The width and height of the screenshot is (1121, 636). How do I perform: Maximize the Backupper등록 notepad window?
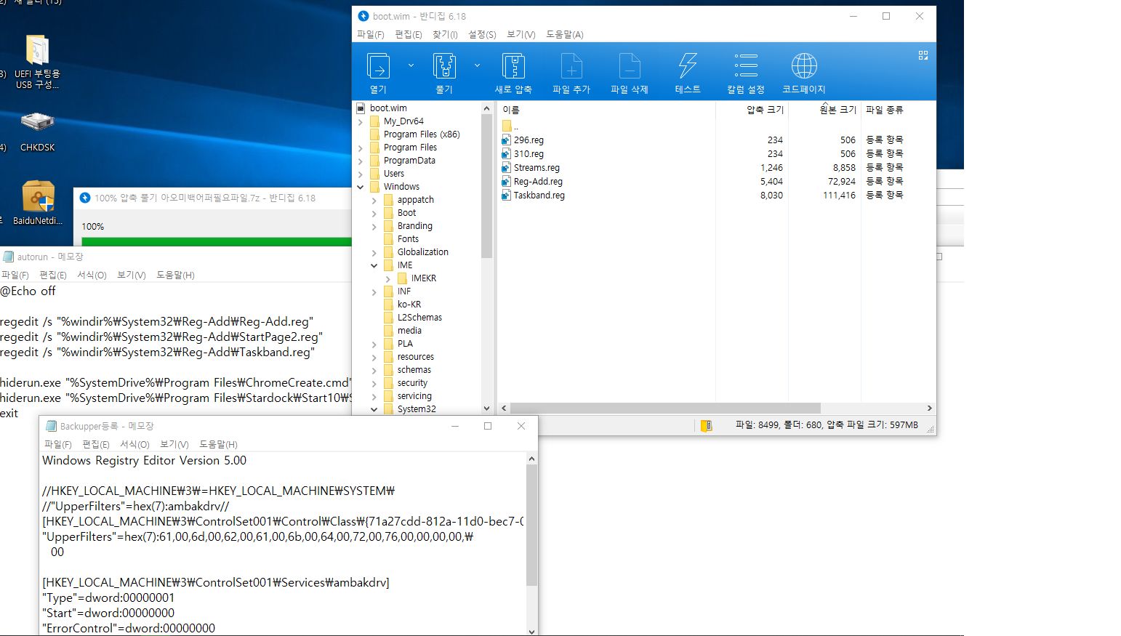click(x=488, y=426)
